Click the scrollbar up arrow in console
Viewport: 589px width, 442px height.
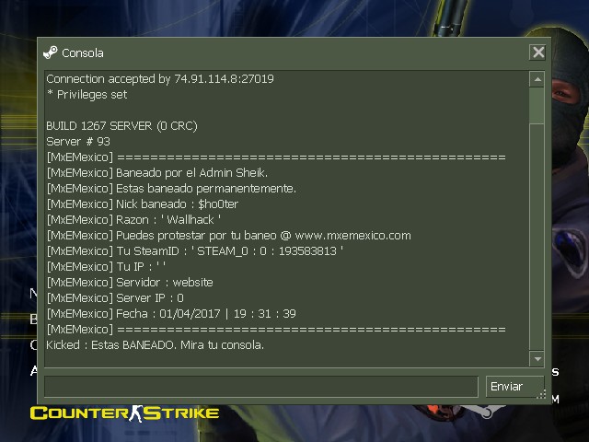(x=537, y=79)
